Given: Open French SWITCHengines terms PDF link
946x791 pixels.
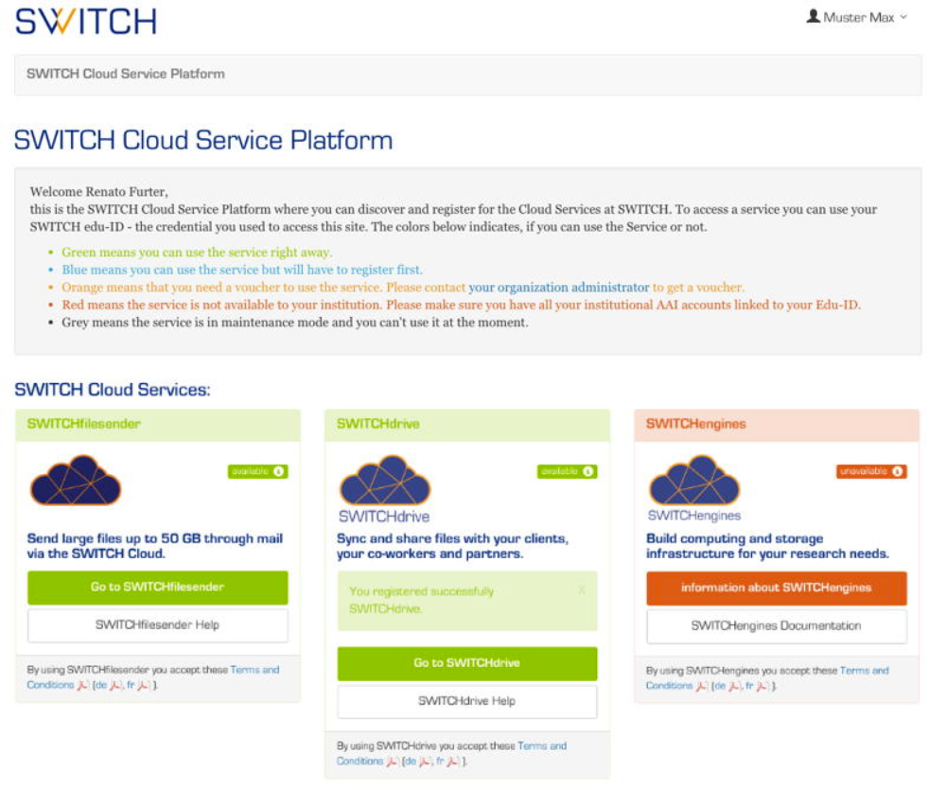Looking at the screenshot, I should coord(757,686).
